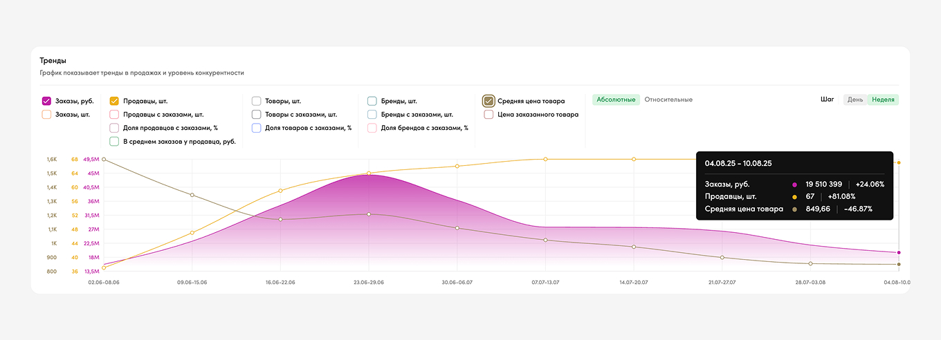Show 'Товары с заказами, шт.' on chart
The height and width of the screenshot is (340, 941).
tap(257, 115)
